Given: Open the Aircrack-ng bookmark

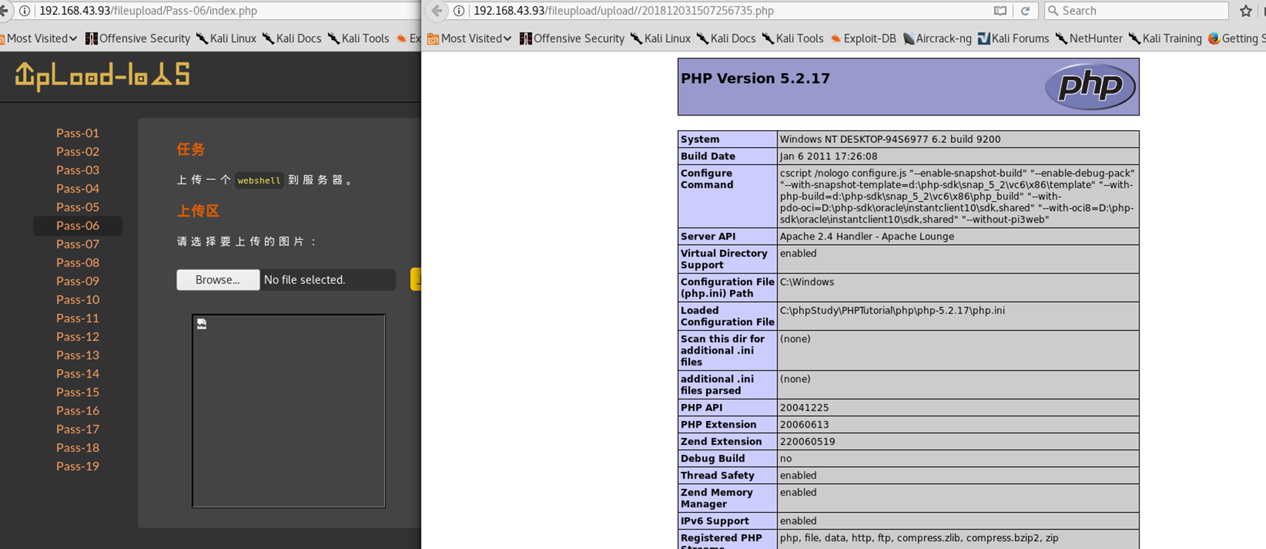Looking at the screenshot, I should pos(937,38).
